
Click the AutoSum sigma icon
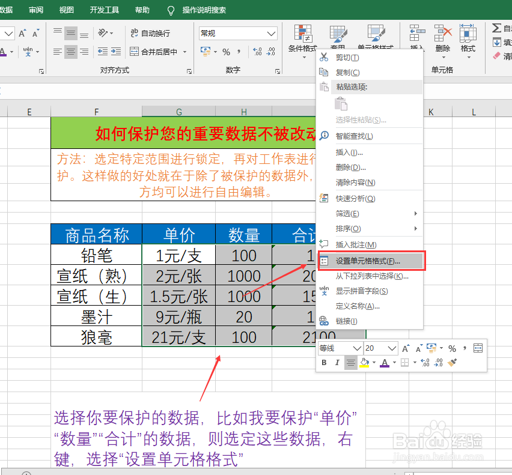pyautogui.click(x=496, y=28)
